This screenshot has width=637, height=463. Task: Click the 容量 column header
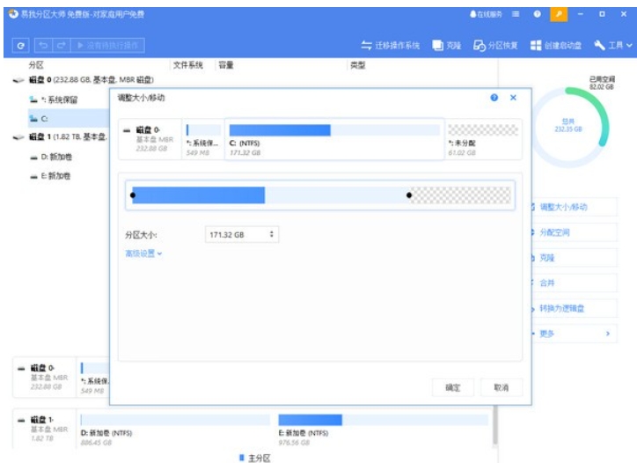tap(226, 65)
